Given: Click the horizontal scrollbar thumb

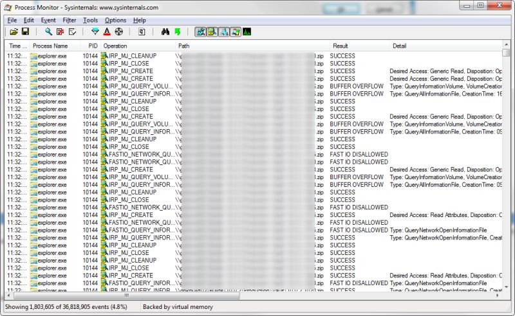Looking at the screenshot, I should coord(126,295).
